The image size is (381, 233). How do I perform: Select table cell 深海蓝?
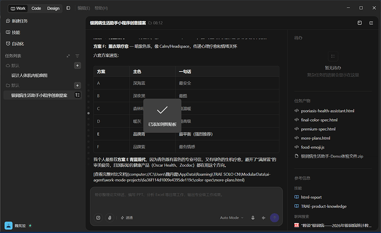pos(139,83)
